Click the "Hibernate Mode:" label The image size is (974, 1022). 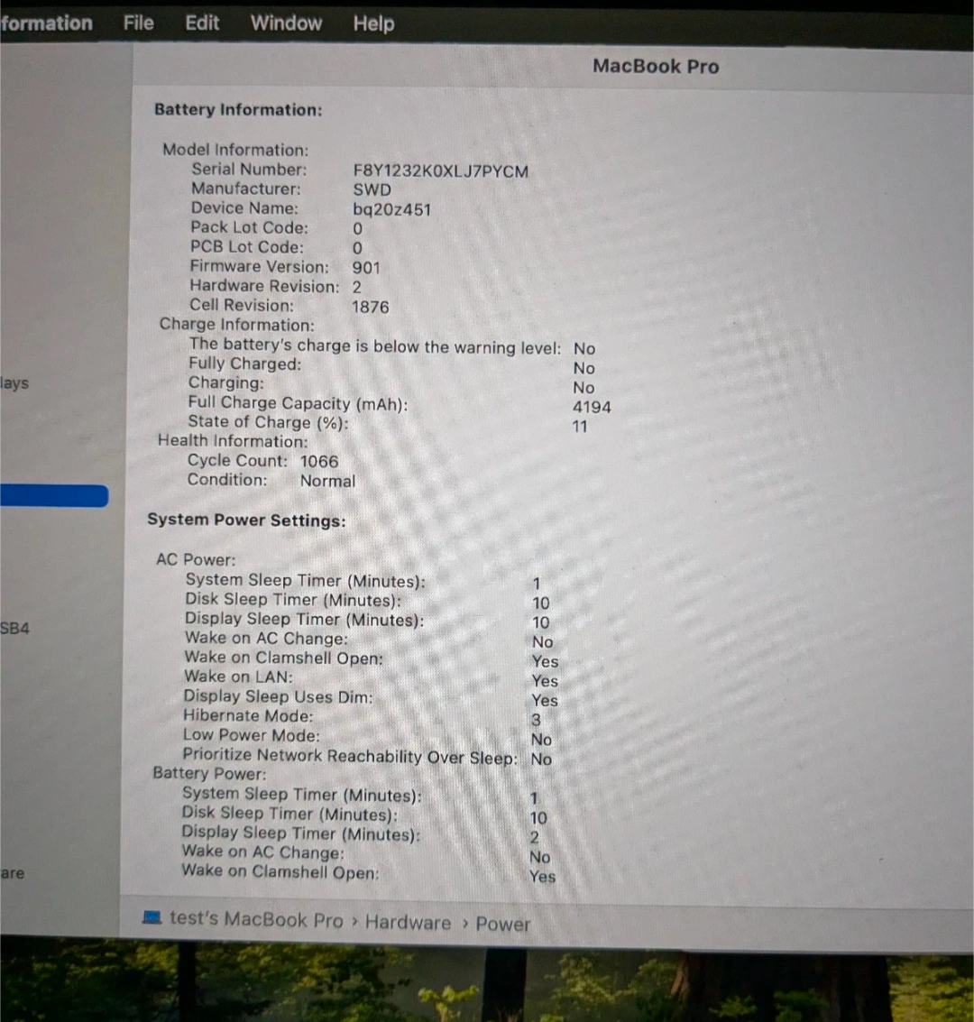248,715
